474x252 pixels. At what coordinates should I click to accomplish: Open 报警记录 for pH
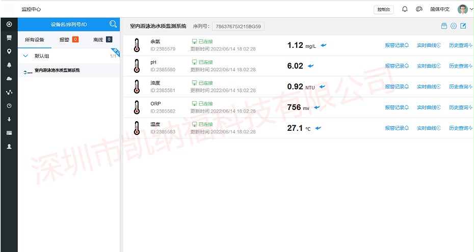click(x=397, y=66)
